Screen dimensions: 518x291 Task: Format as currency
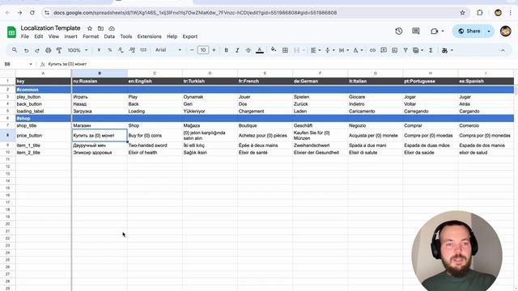coord(99,50)
